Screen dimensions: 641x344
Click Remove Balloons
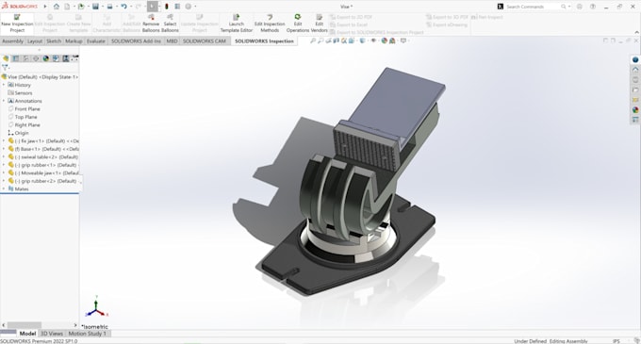(x=151, y=24)
